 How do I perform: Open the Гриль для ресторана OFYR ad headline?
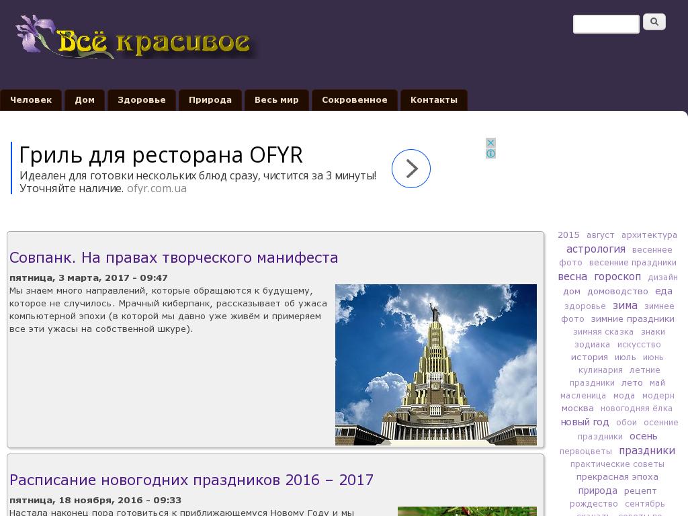(161, 155)
